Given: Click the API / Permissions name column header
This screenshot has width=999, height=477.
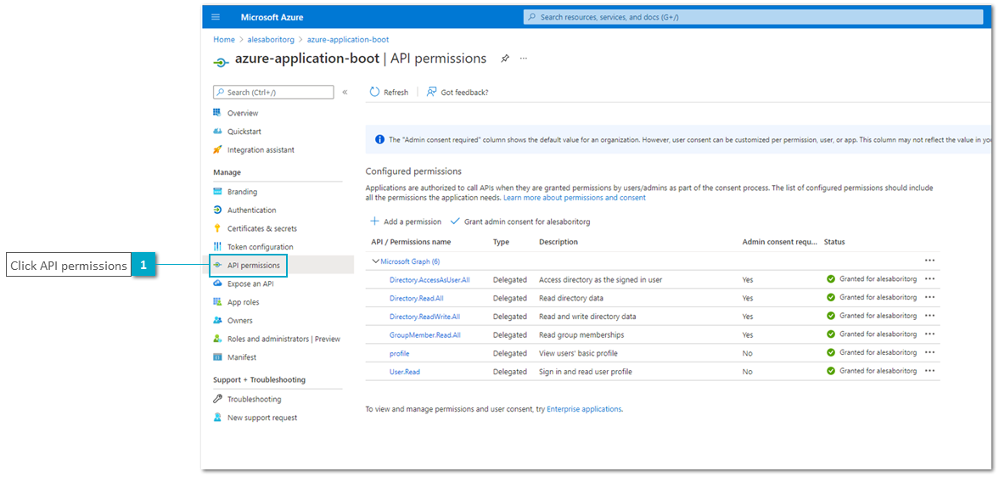Looking at the screenshot, I should coord(411,242).
